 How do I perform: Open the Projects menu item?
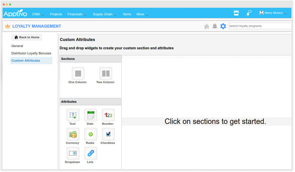pos(56,14)
